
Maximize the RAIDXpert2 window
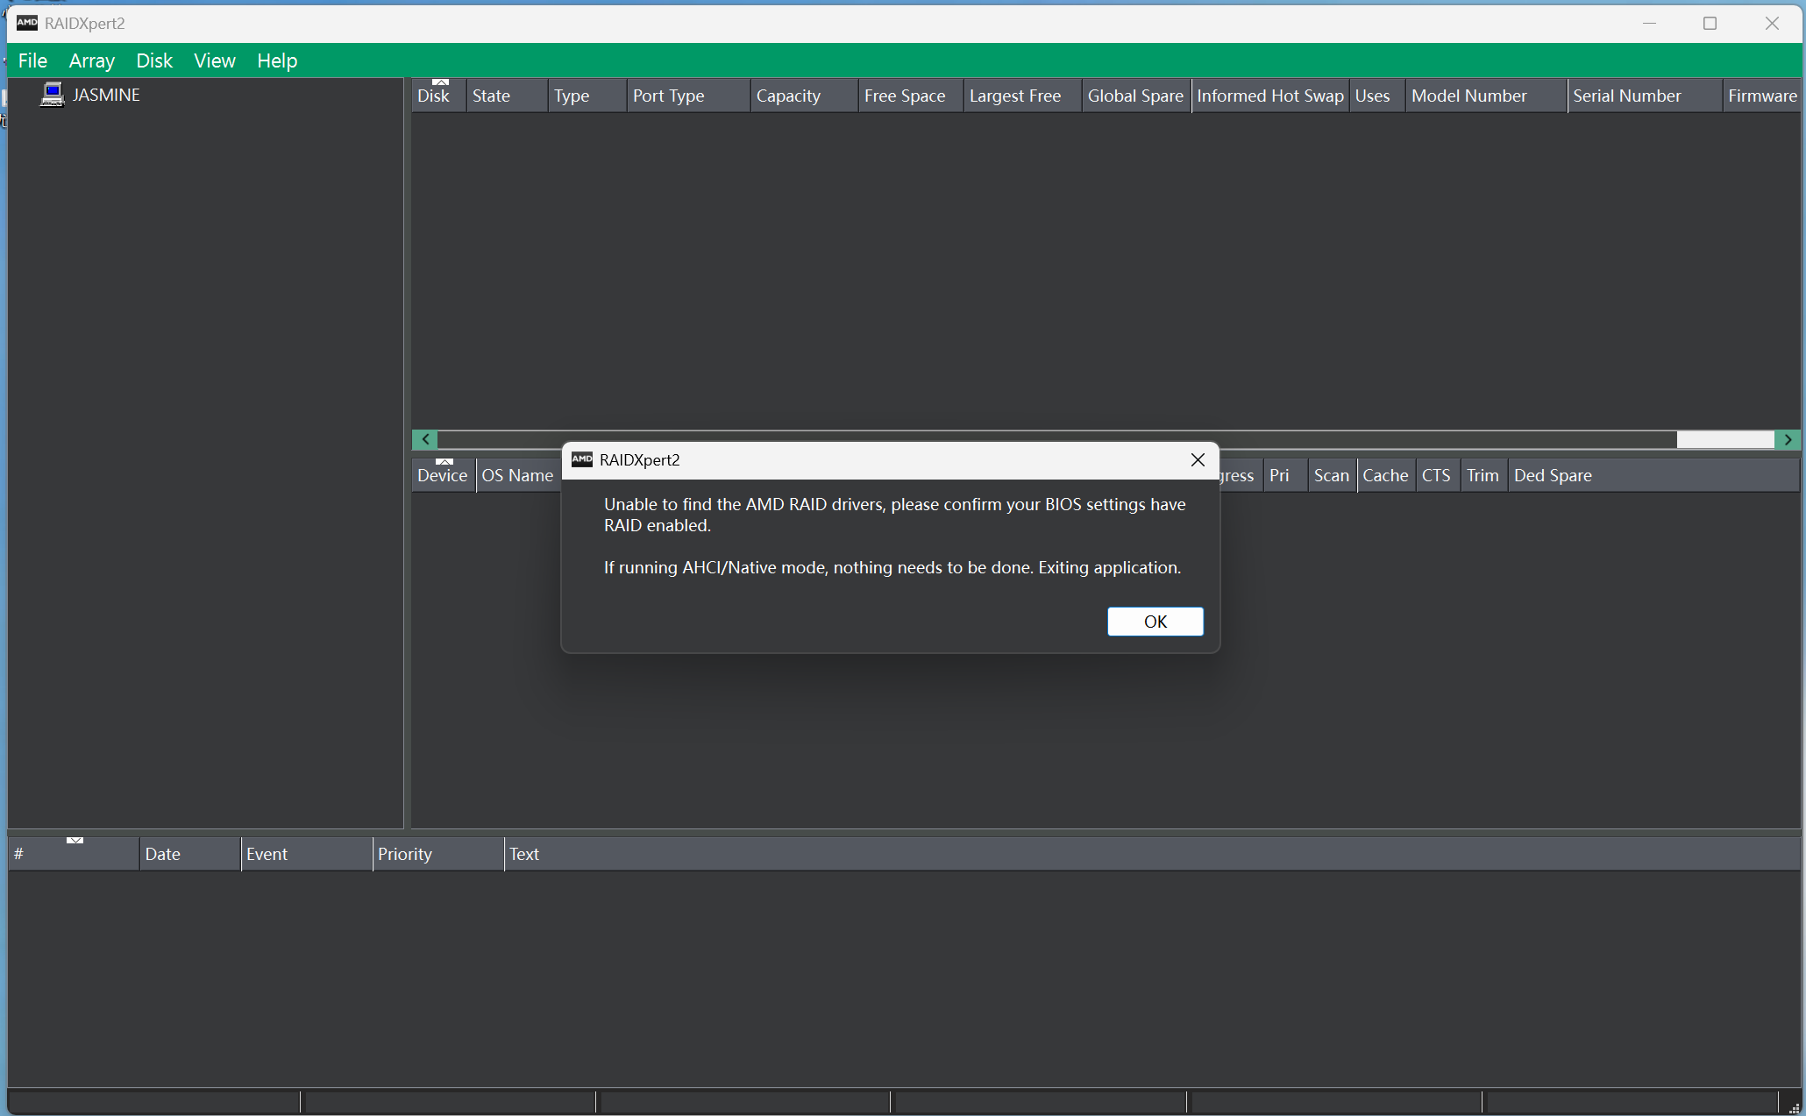click(1710, 23)
